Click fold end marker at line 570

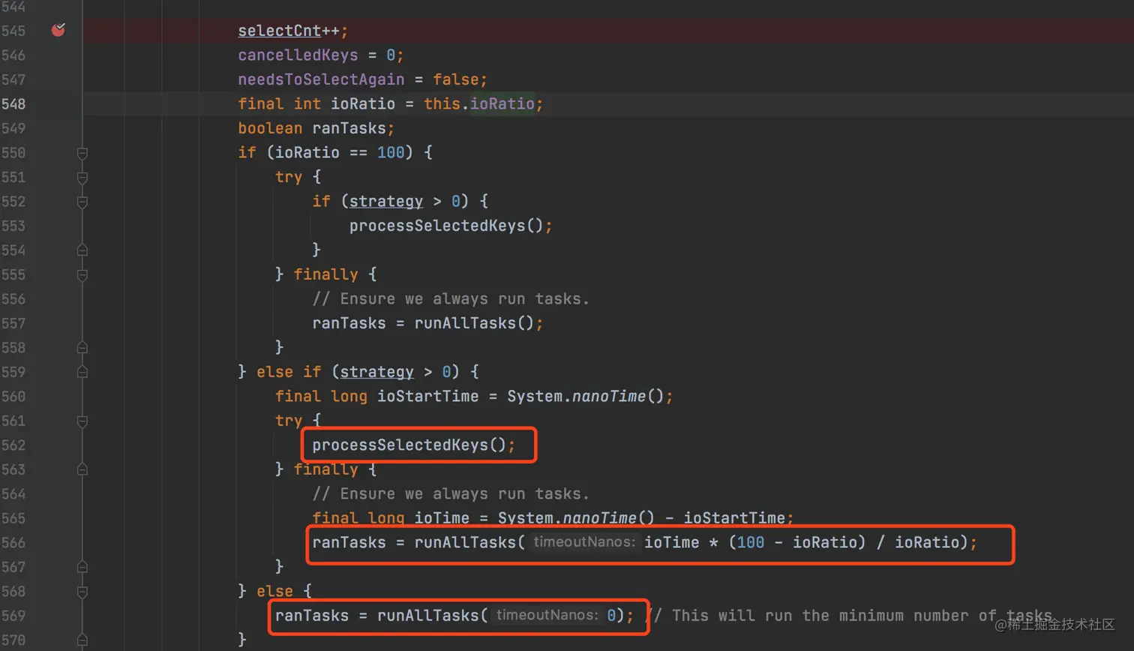pyautogui.click(x=82, y=640)
